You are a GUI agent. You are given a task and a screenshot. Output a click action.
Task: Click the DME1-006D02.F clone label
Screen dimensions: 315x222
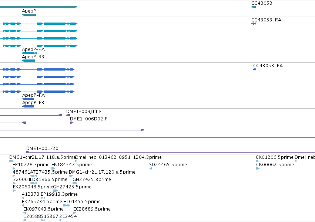tap(88, 119)
